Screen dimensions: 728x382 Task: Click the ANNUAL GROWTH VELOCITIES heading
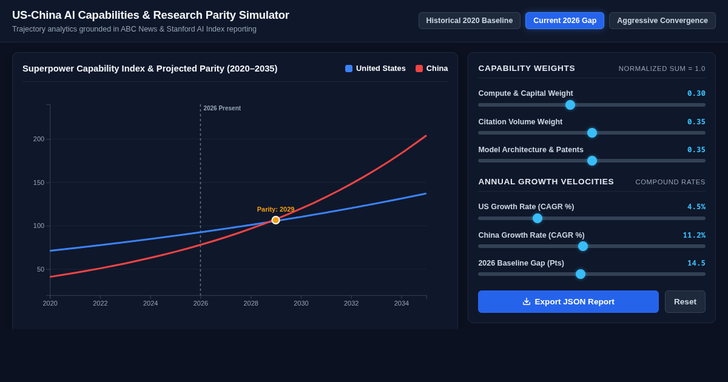tap(546, 182)
